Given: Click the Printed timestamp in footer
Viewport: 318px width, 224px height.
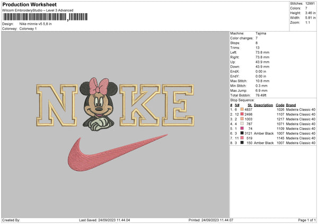Looking at the screenshot, I should (211, 220).
